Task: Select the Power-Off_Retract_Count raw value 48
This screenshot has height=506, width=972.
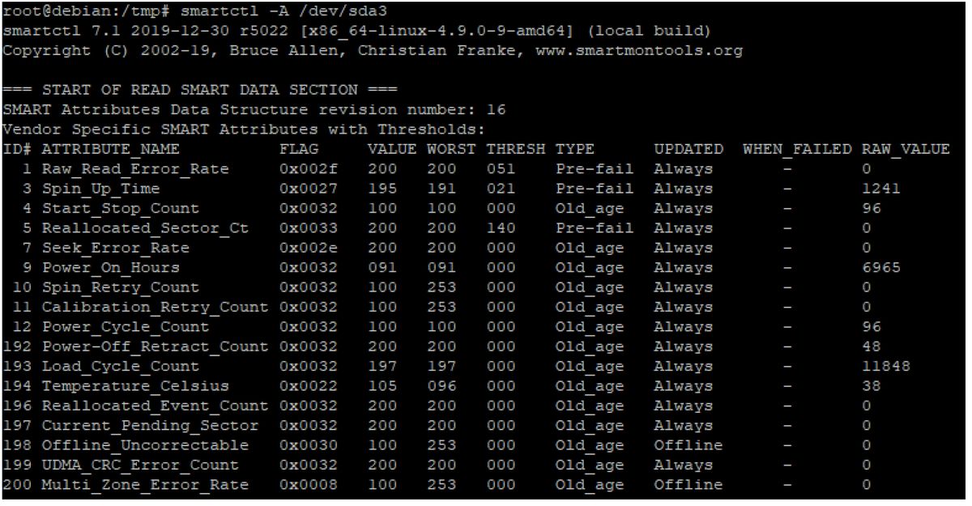Action: coord(872,347)
